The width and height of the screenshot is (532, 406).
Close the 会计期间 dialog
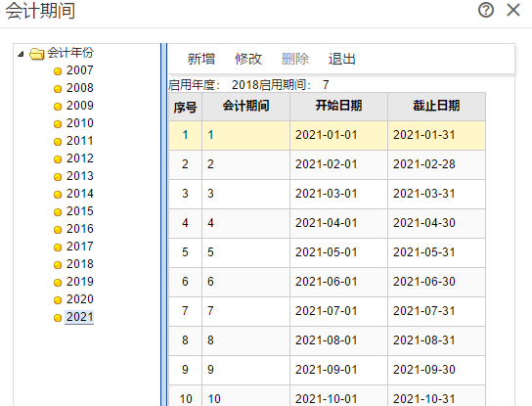click(513, 10)
